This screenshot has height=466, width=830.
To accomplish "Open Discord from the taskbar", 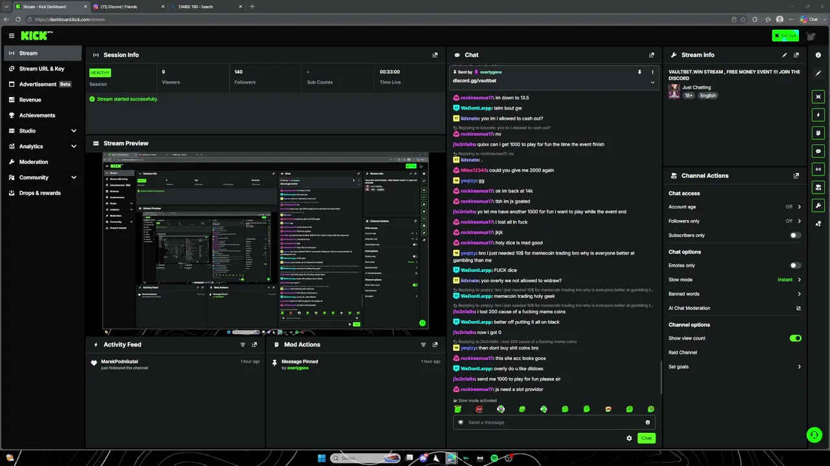I will [x=423, y=458].
